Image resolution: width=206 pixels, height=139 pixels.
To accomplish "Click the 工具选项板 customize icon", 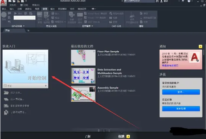I will coord(46,15).
